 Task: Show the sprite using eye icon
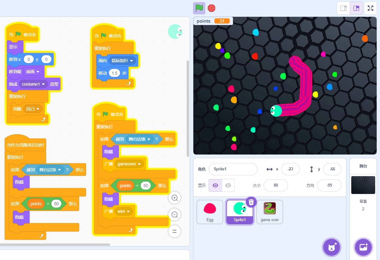(215, 185)
